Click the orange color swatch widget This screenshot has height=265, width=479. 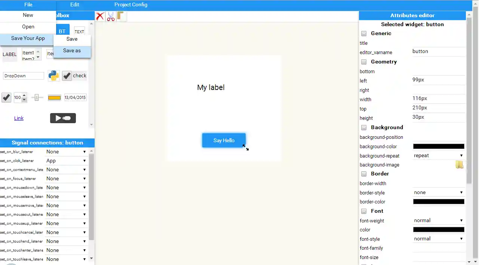[54, 97]
